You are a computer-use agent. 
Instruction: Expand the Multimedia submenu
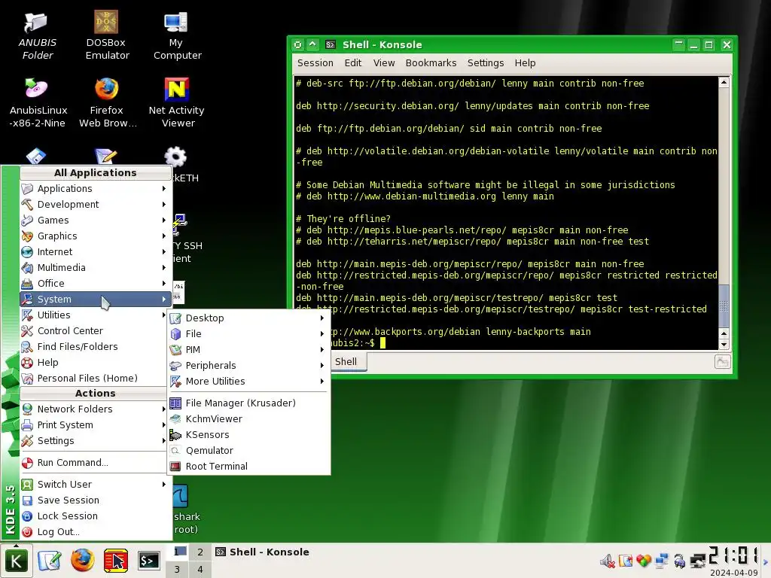pos(95,267)
